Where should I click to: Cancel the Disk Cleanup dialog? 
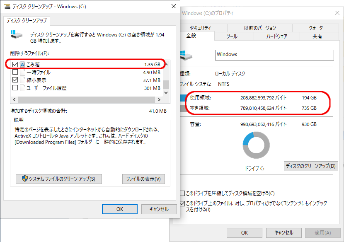159,209
